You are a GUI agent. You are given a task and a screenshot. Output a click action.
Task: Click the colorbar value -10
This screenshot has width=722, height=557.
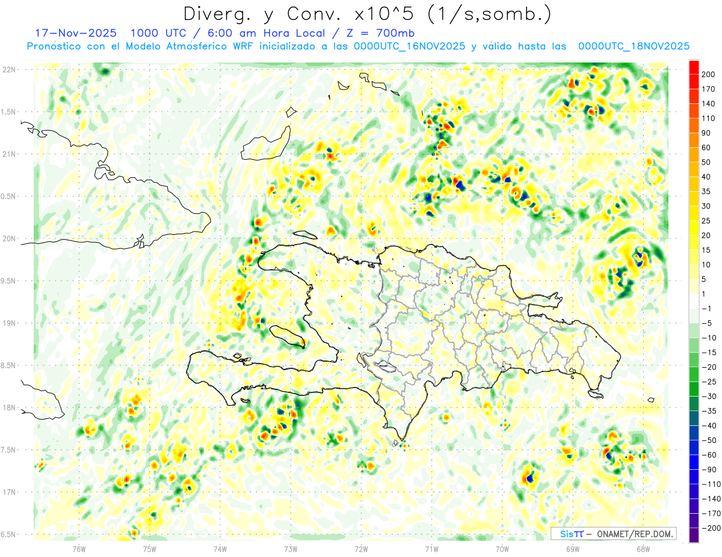click(709, 338)
